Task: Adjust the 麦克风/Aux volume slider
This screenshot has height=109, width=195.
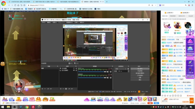Action: 92,72
